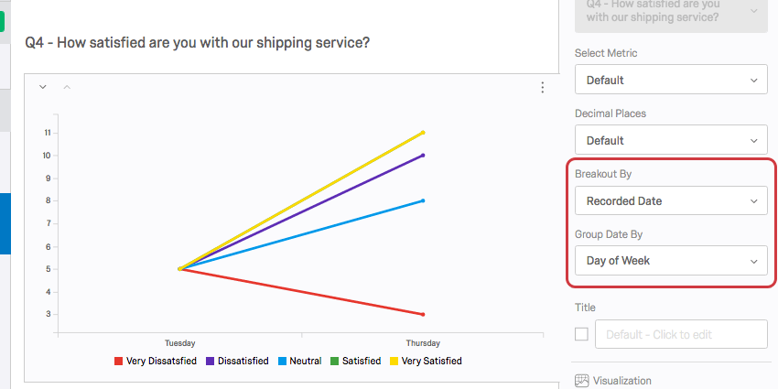Expand the Group Date By dropdown
The image size is (778, 389).
point(671,262)
